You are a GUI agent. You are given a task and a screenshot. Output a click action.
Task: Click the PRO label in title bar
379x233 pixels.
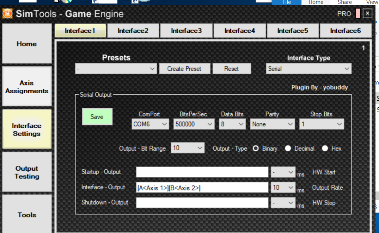coord(344,14)
